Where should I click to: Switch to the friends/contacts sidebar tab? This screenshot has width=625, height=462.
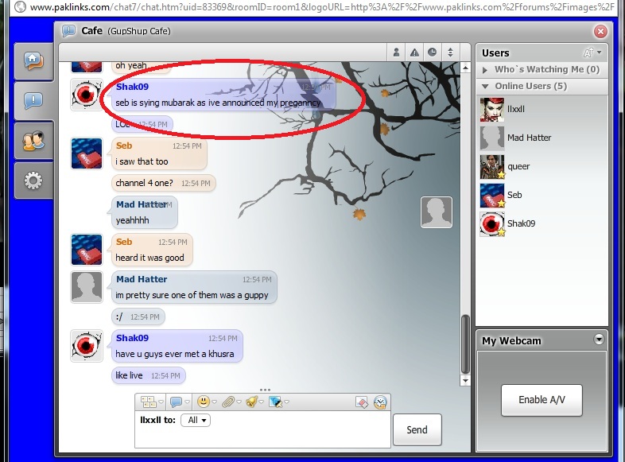[x=33, y=141]
